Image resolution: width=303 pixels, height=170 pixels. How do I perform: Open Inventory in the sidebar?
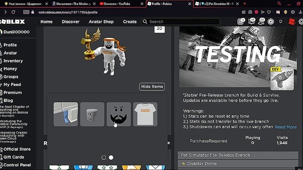coord(13,61)
